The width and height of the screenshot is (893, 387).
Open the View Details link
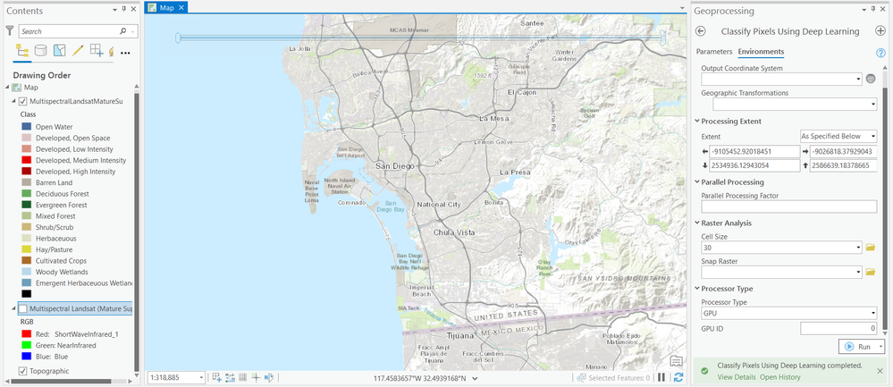pyautogui.click(x=737, y=377)
